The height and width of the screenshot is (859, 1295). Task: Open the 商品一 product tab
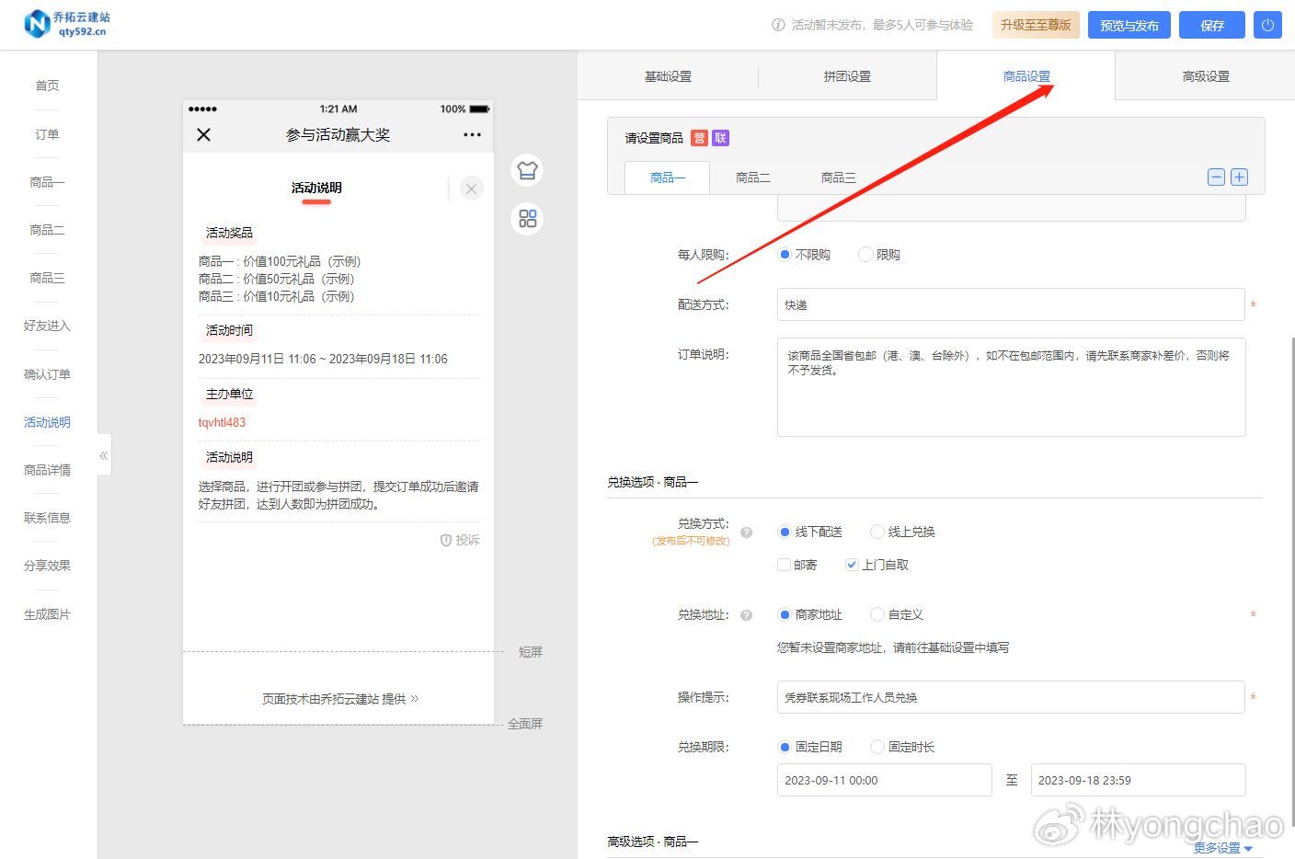668,178
